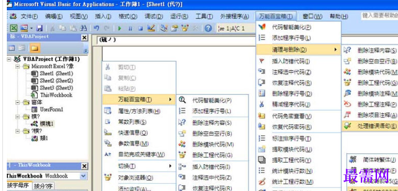The height and width of the screenshot is (191, 398).
Task: Select 模块1 in the project tree
Action: (x=47, y=124)
